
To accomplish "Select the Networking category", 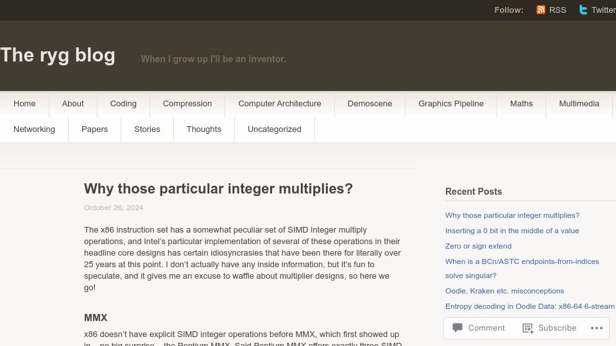I will point(34,129).
